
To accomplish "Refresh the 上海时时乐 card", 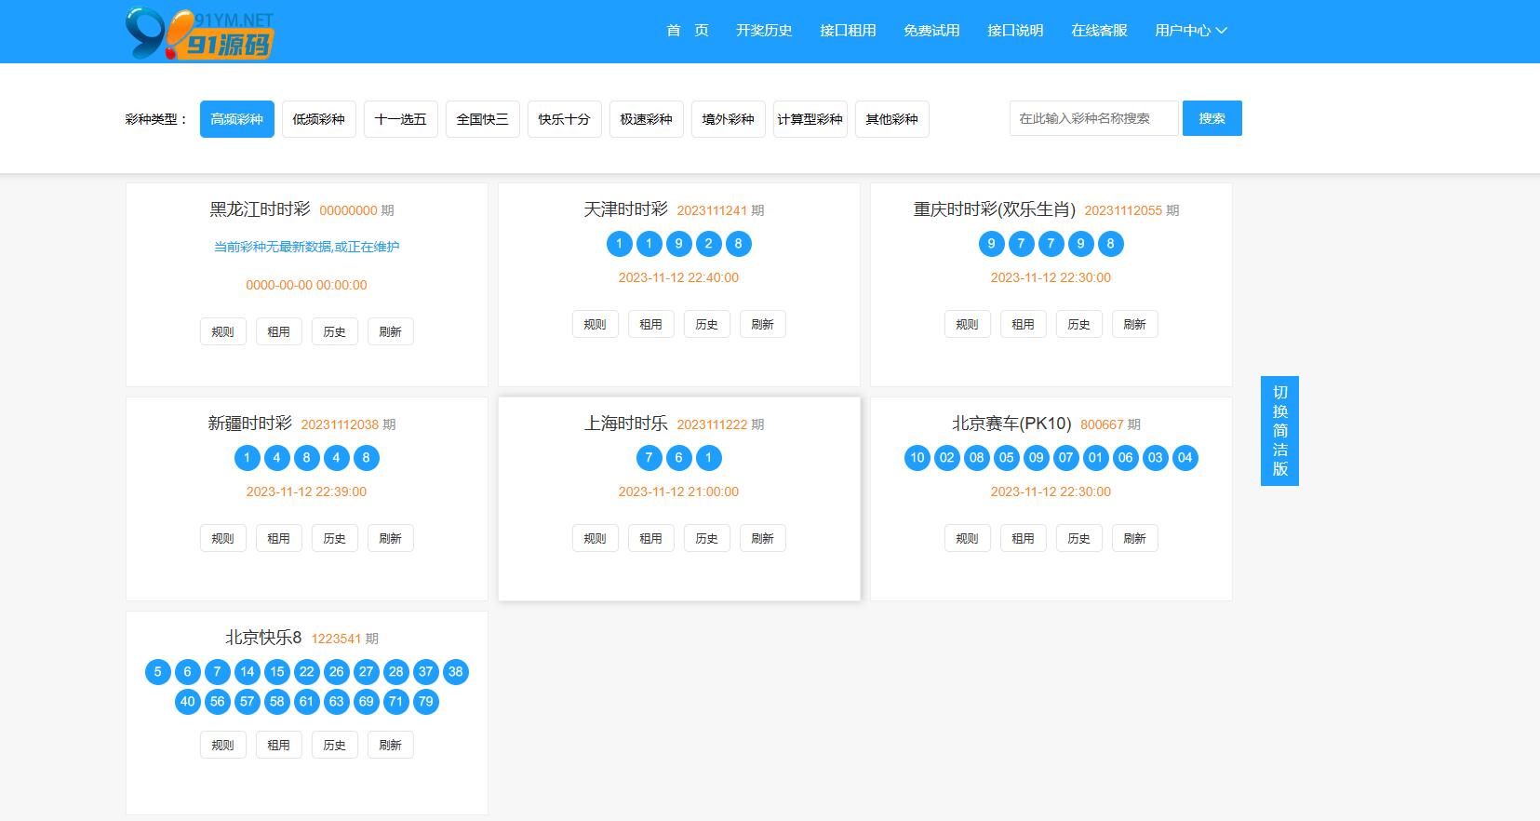I will point(763,538).
